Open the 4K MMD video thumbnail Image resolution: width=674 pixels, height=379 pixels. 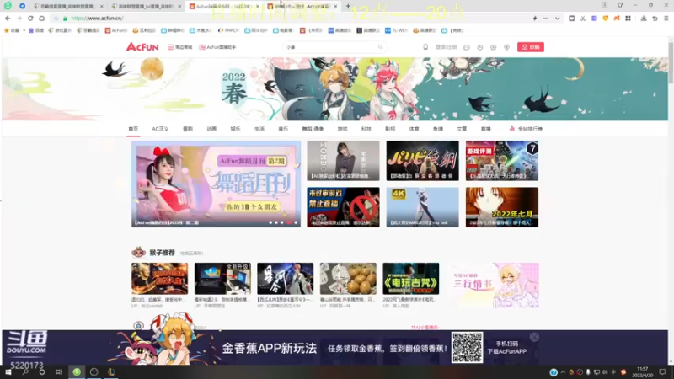(423, 207)
